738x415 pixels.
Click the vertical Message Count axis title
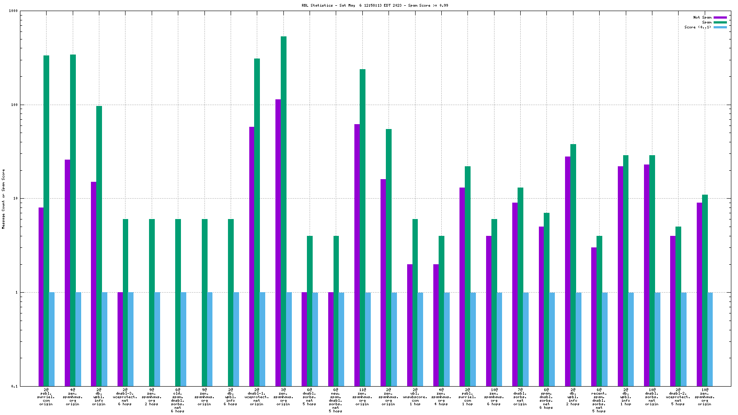(x=4, y=199)
